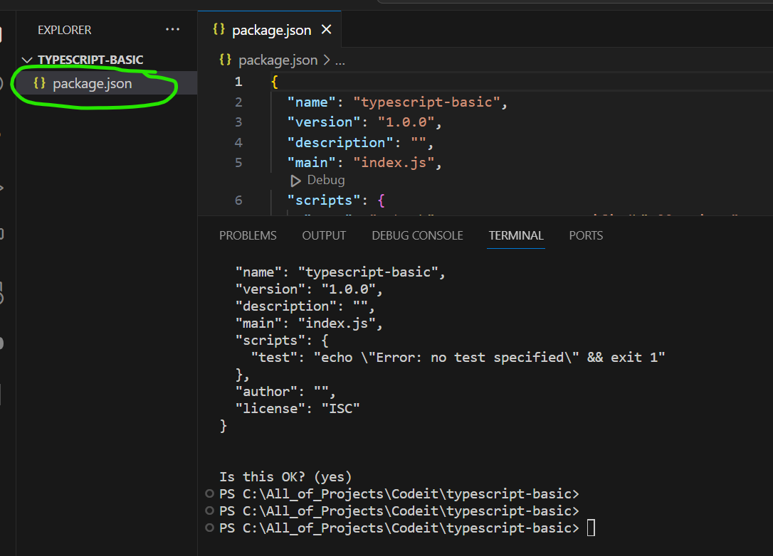Click the "test" echo line in terminal
773x556 pixels.
pos(458,358)
